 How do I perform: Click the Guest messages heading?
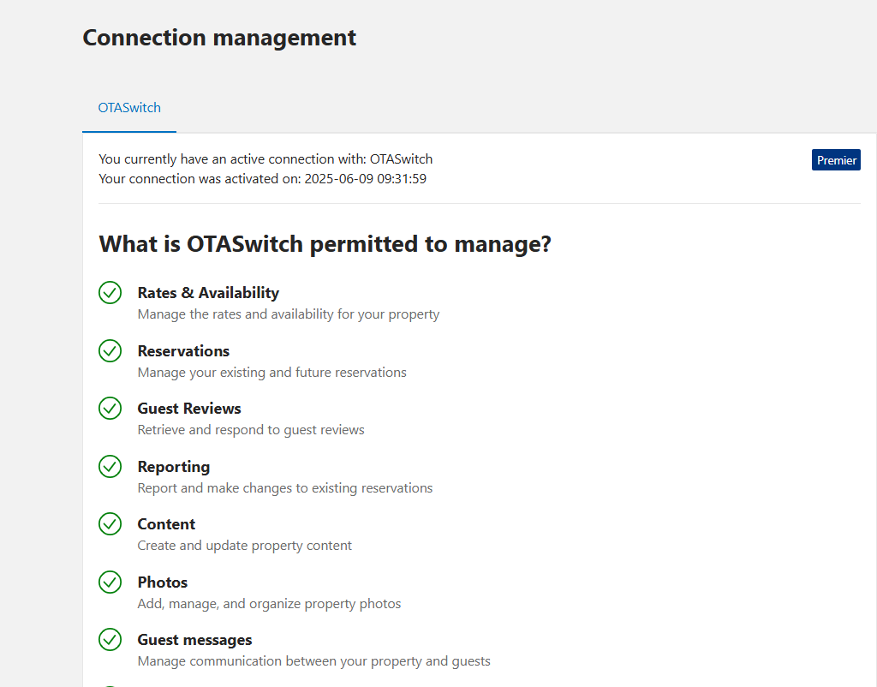click(194, 640)
